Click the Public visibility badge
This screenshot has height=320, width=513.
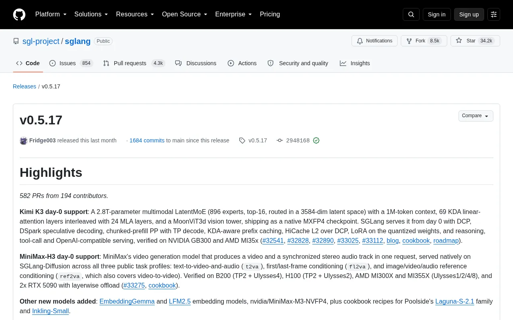coord(103,41)
